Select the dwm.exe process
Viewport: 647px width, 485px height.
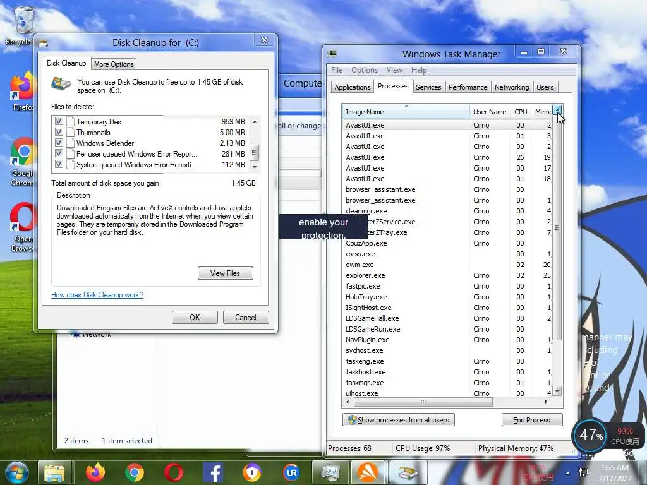447,265
